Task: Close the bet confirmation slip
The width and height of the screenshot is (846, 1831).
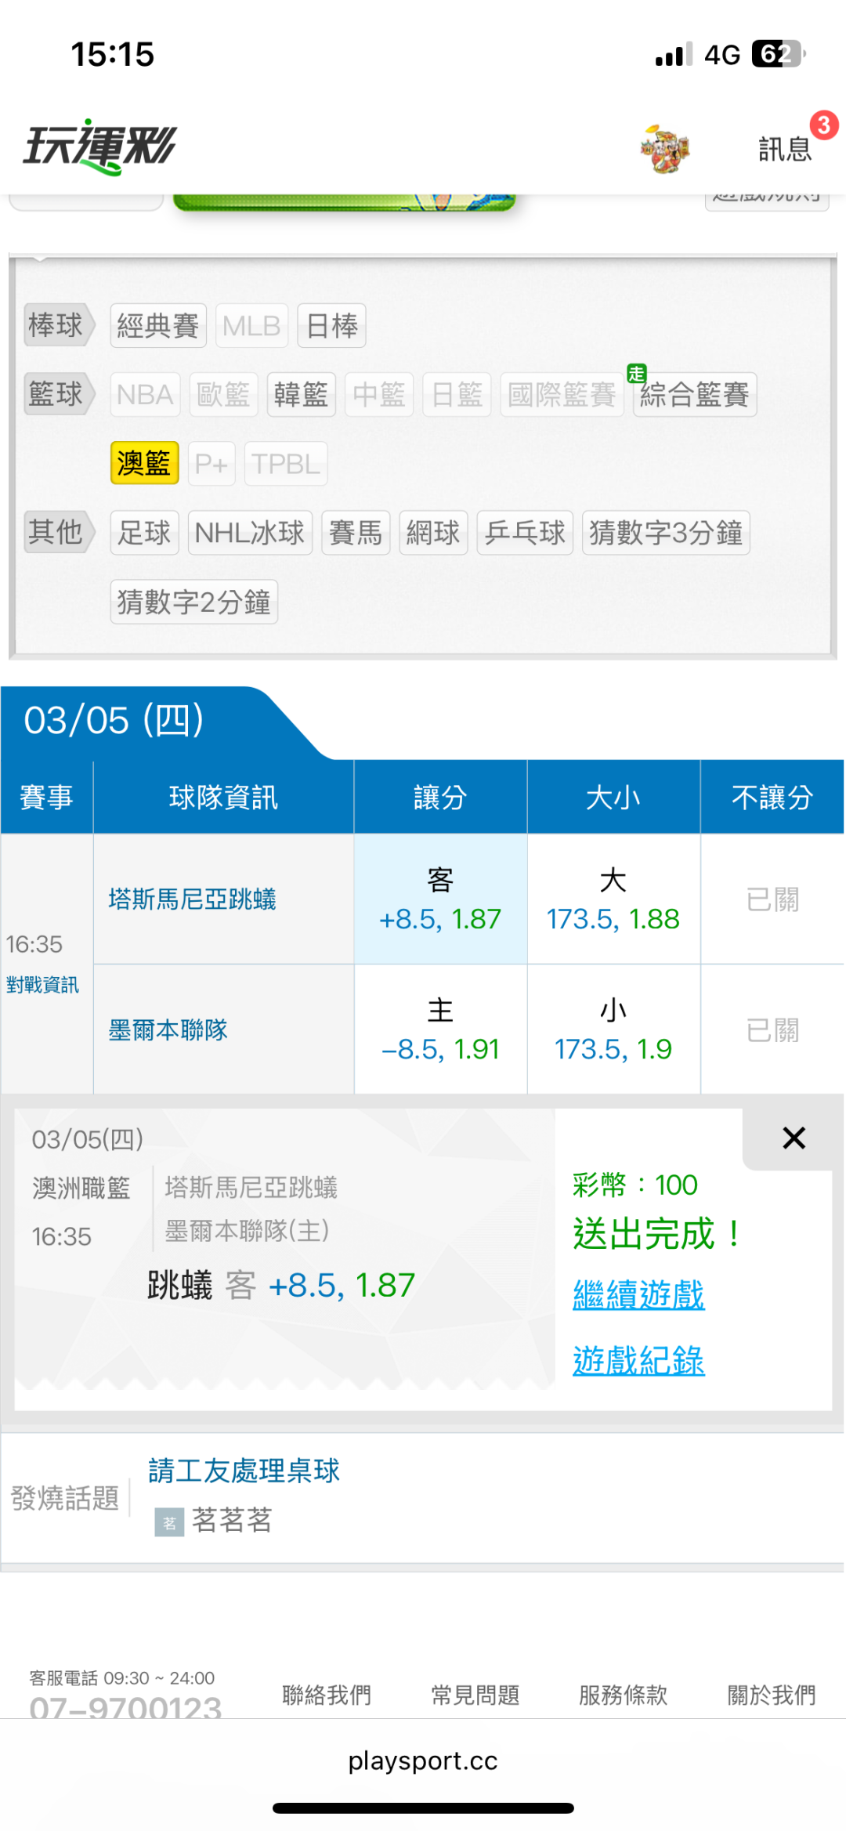Action: 794,1138
